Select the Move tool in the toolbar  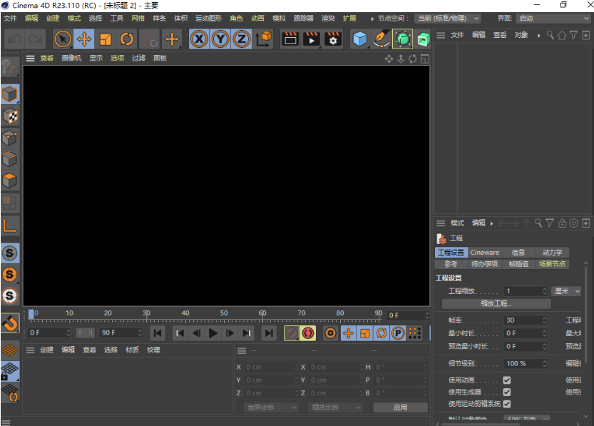point(83,41)
